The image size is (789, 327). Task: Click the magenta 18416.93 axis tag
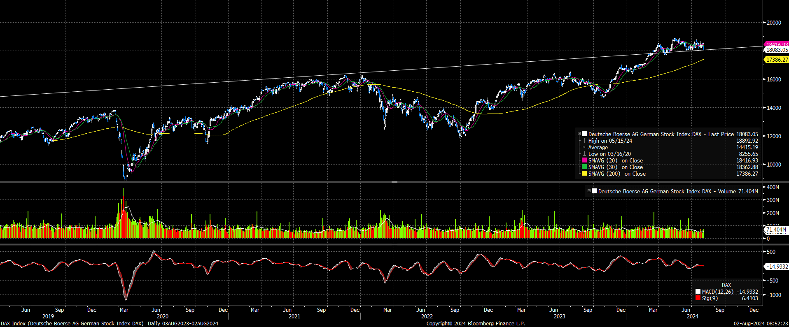click(776, 44)
